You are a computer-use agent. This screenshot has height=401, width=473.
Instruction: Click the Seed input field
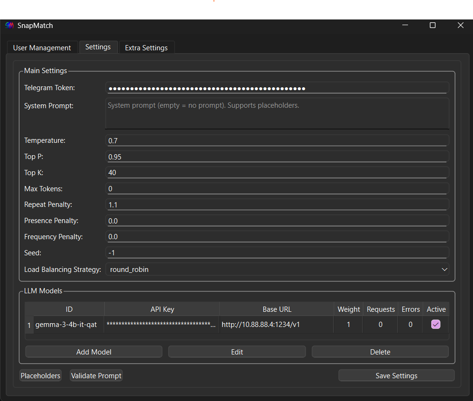(x=277, y=252)
